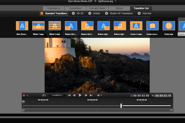Click the white transition duration handle

click(x=121, y=106)
